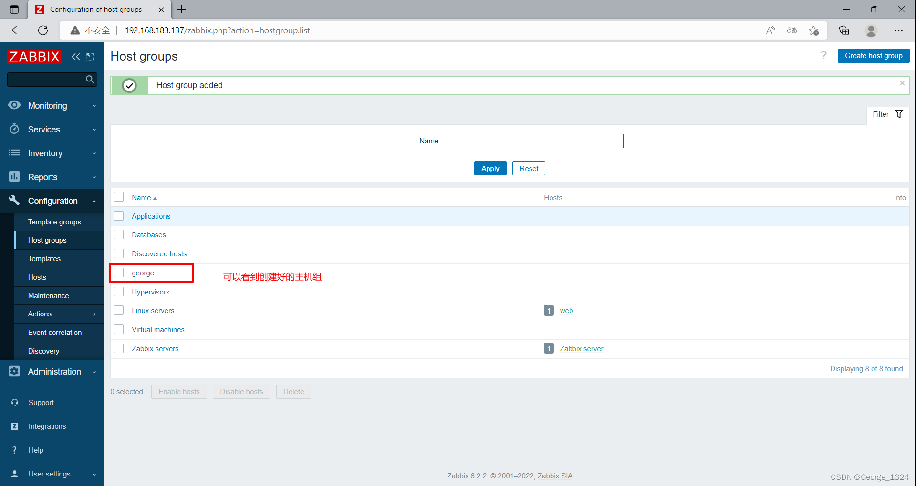The image size is (916, 486).
Task: Click the Support headset icon
Action: [x=14, y=403]
